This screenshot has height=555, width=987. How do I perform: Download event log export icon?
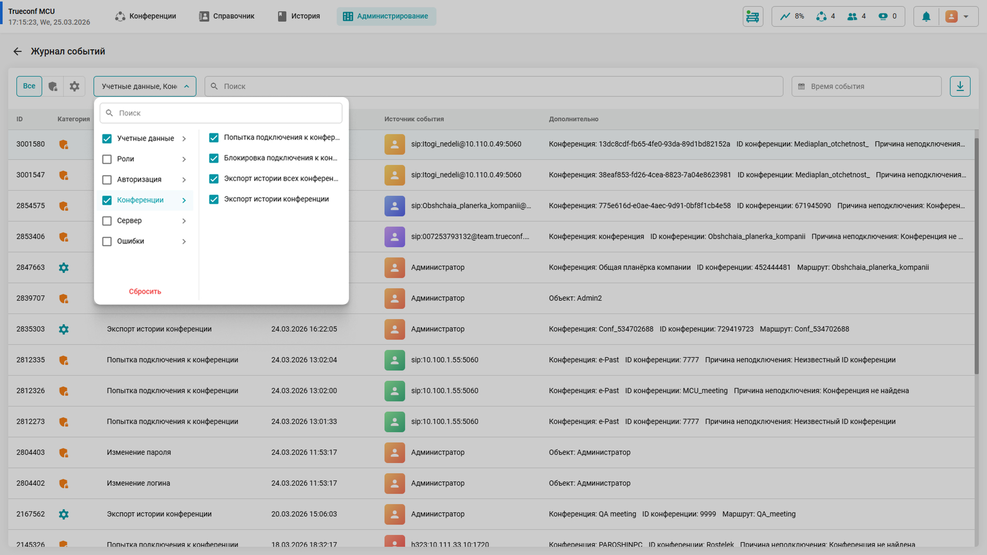point(960,86)
